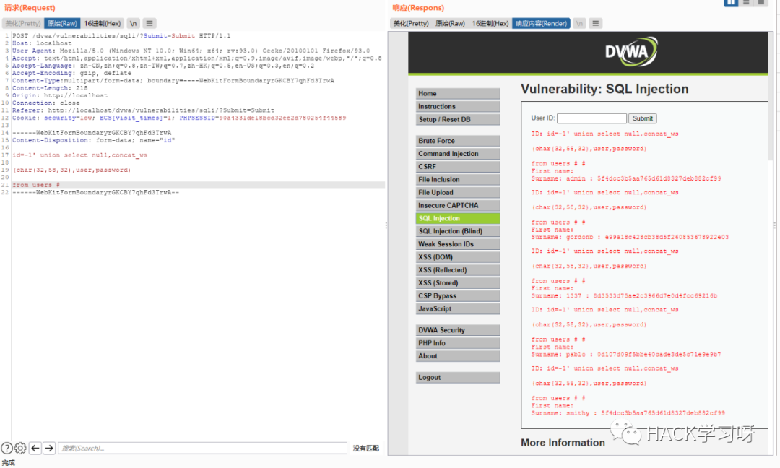Go to previous search match arrow
Image resolution: width=780 pixels, height=468 pixels.
click(x=35, y=448)
